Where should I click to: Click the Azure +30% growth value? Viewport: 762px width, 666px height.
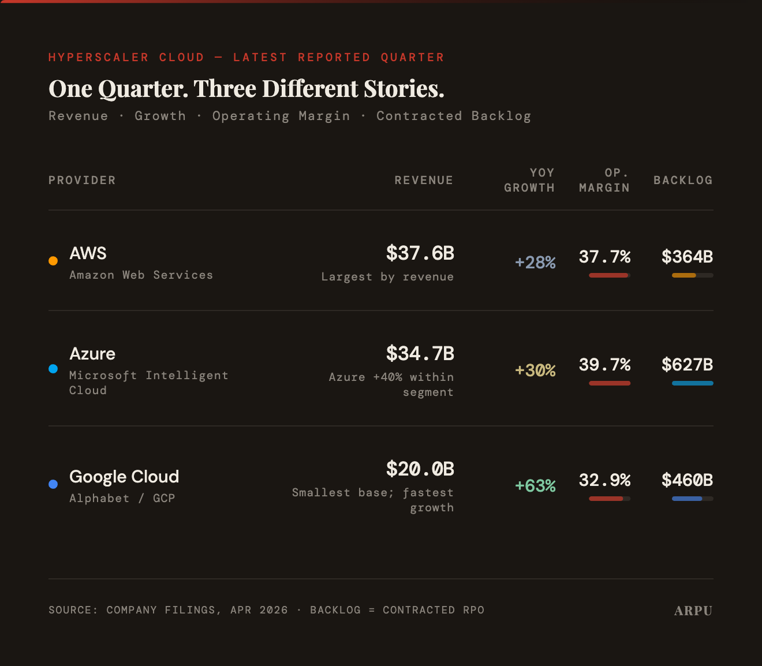click(x=535, y=370)
